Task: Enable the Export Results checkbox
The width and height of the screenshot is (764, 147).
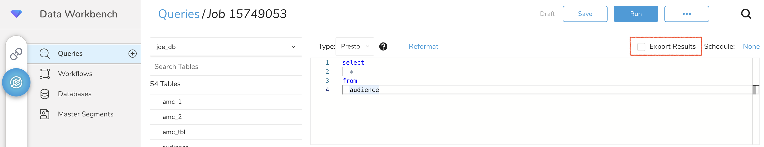Action: [x=641, y=47]
